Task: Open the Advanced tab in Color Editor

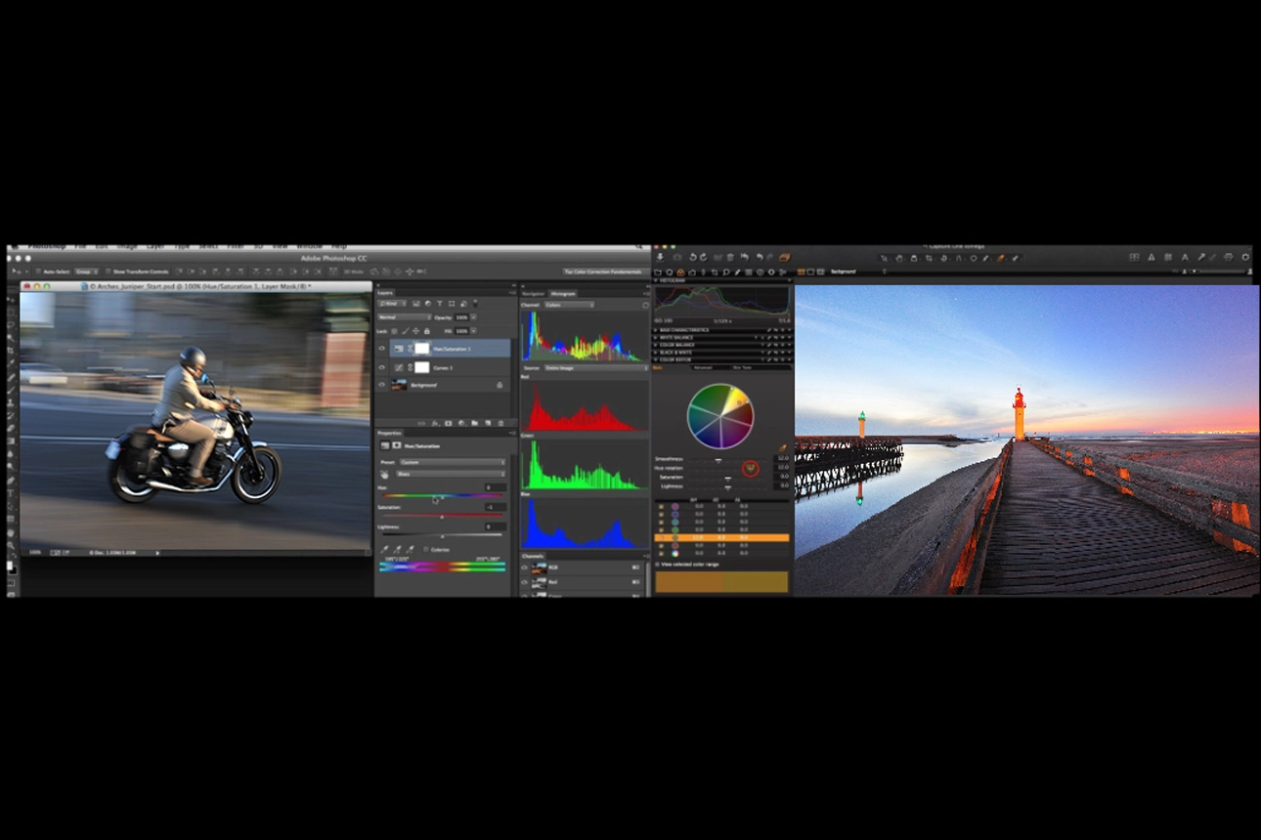Action: [702, 367]
